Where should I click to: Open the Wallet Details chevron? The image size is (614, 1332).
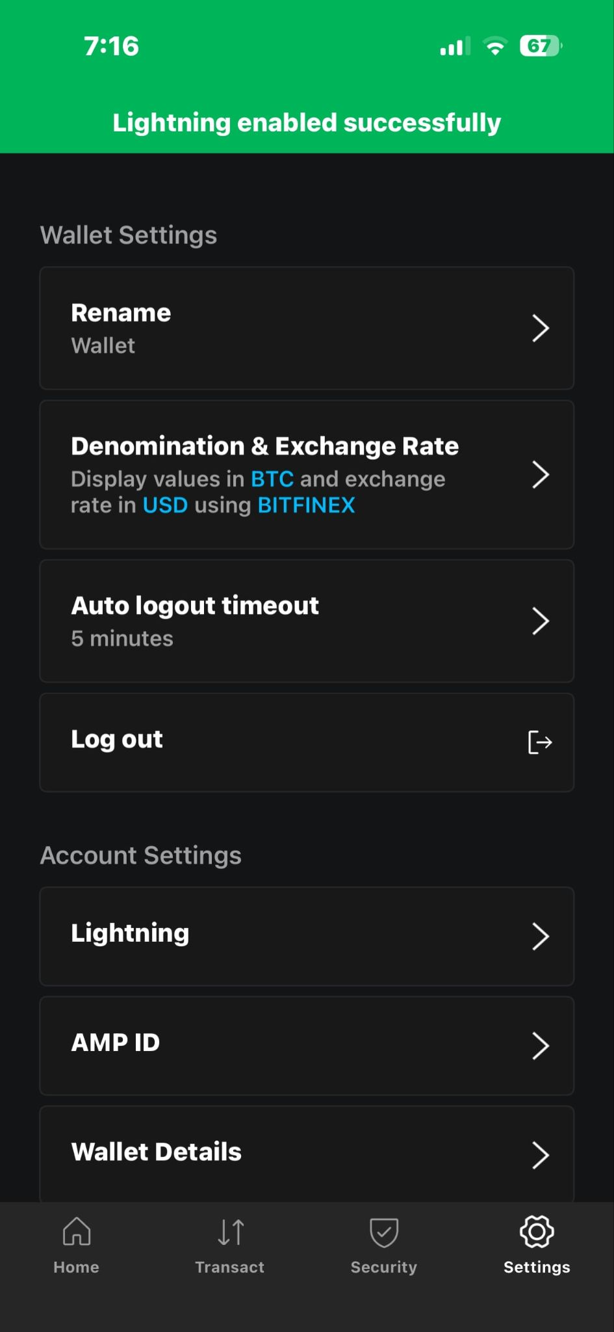pyautogui.click(x=541, y=1155)
